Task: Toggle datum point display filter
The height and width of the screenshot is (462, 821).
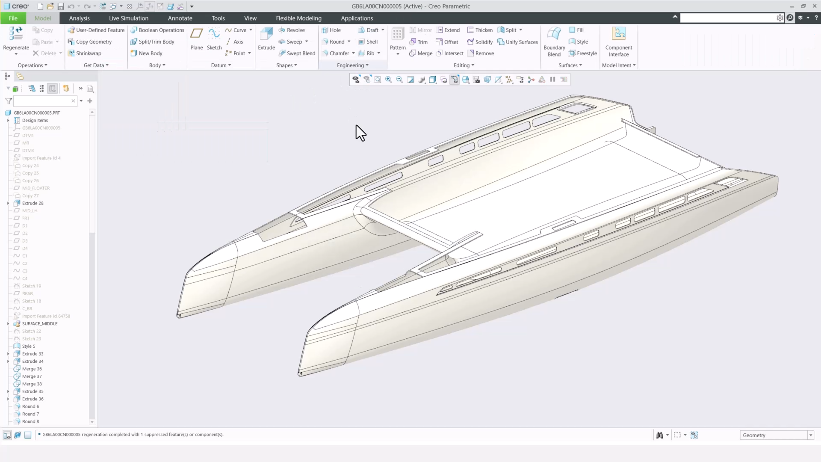Action: coord(509,80)
